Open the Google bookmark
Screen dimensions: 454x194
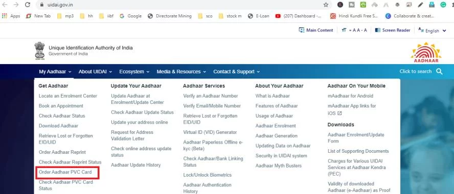coord(130,16)
